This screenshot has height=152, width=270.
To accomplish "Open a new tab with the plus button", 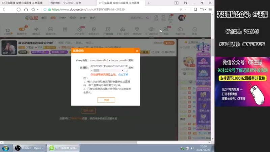I will pos(149,3).
